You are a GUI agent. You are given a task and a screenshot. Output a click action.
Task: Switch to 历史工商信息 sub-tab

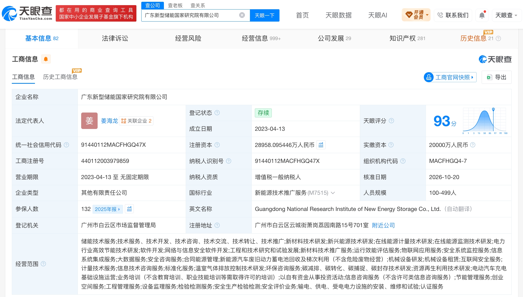pyautogui.click(x=60, y=77)
